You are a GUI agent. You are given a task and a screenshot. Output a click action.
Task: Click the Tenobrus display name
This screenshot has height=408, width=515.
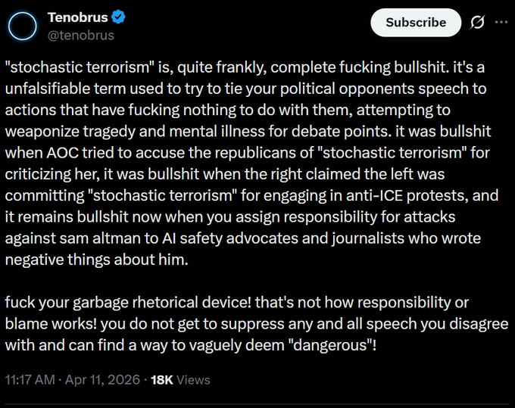tap(76, 17)
